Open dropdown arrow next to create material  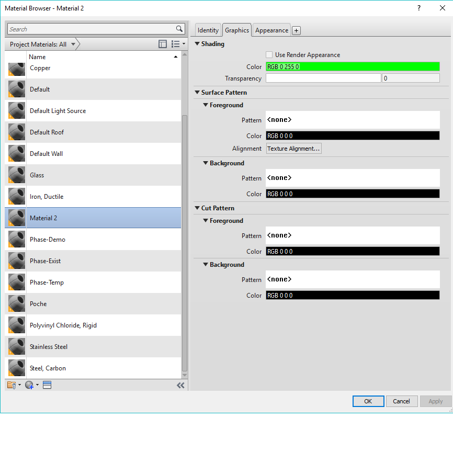click(x=37, y=385)
